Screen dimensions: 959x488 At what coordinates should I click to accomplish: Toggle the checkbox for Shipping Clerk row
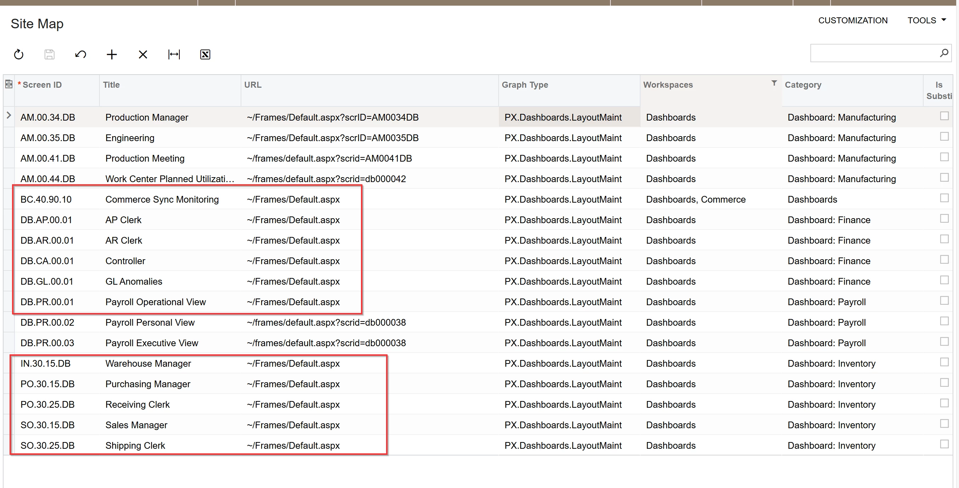click(x=944, y=444)
